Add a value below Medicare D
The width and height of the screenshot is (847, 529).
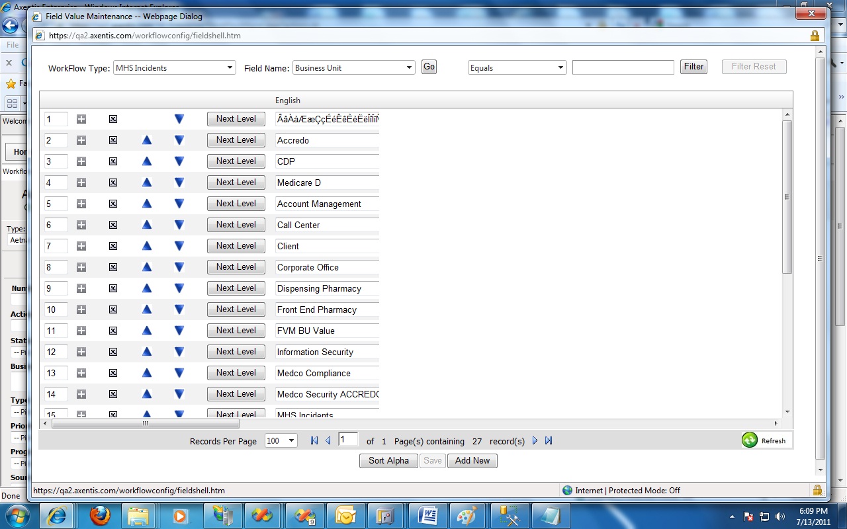pyautogui.click(x=81, y=183)
